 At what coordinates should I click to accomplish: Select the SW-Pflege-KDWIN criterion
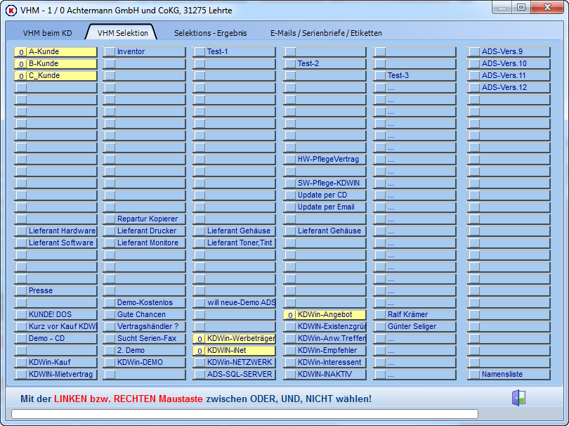[x=325, y=183]
